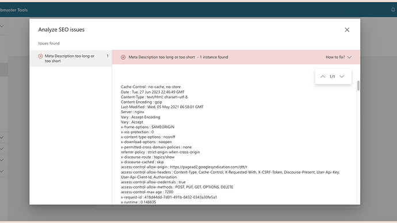This screenshot has width=397, height=223.
Task: Expand the How to fix? section
Action: pyautogui.click(x=338, y=57)
